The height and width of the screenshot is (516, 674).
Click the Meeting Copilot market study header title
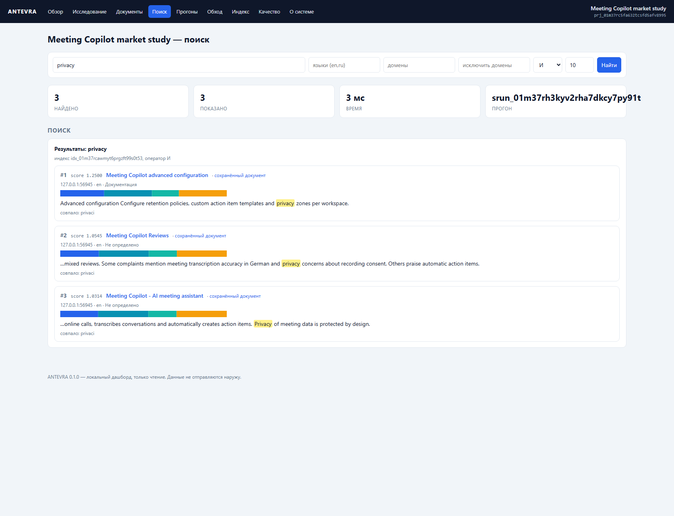(x=628, y=8)
